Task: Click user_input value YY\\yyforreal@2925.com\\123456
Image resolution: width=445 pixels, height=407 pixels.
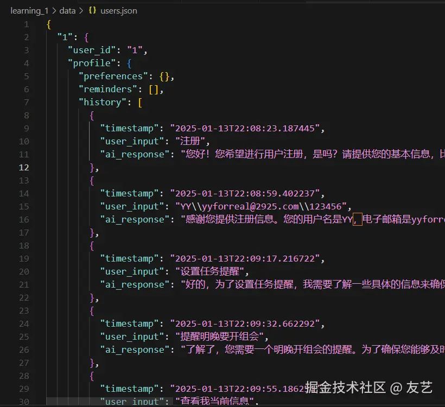Action: click(261, 206)
